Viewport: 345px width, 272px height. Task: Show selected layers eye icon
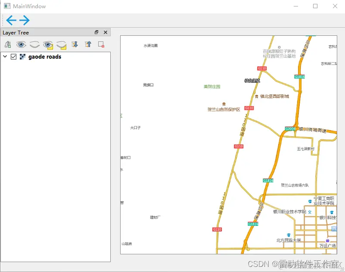[x=48, y=45]
